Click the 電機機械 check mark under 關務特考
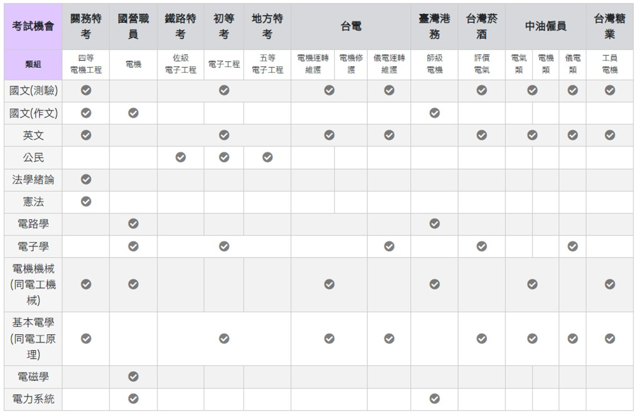This screenshot has height=414, width=640. (86, 284)
